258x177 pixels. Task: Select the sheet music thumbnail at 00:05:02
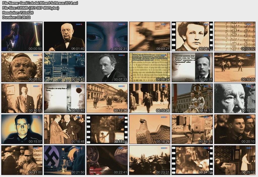point(235,36)
